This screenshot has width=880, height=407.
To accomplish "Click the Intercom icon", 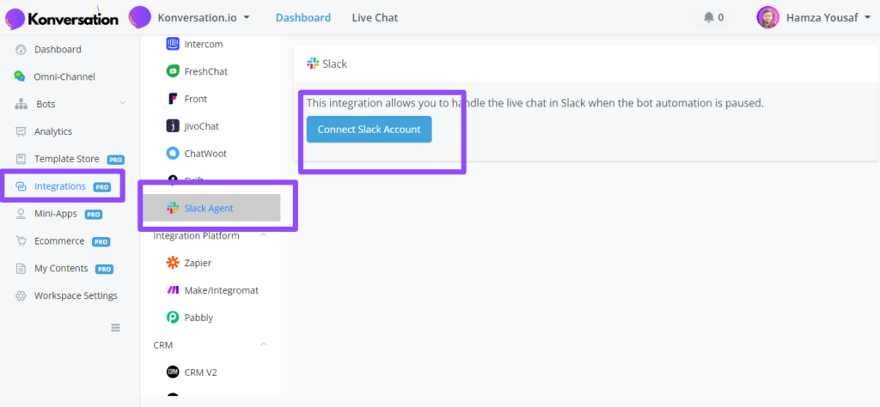I will pyautogui.click(x=173, y=44).
